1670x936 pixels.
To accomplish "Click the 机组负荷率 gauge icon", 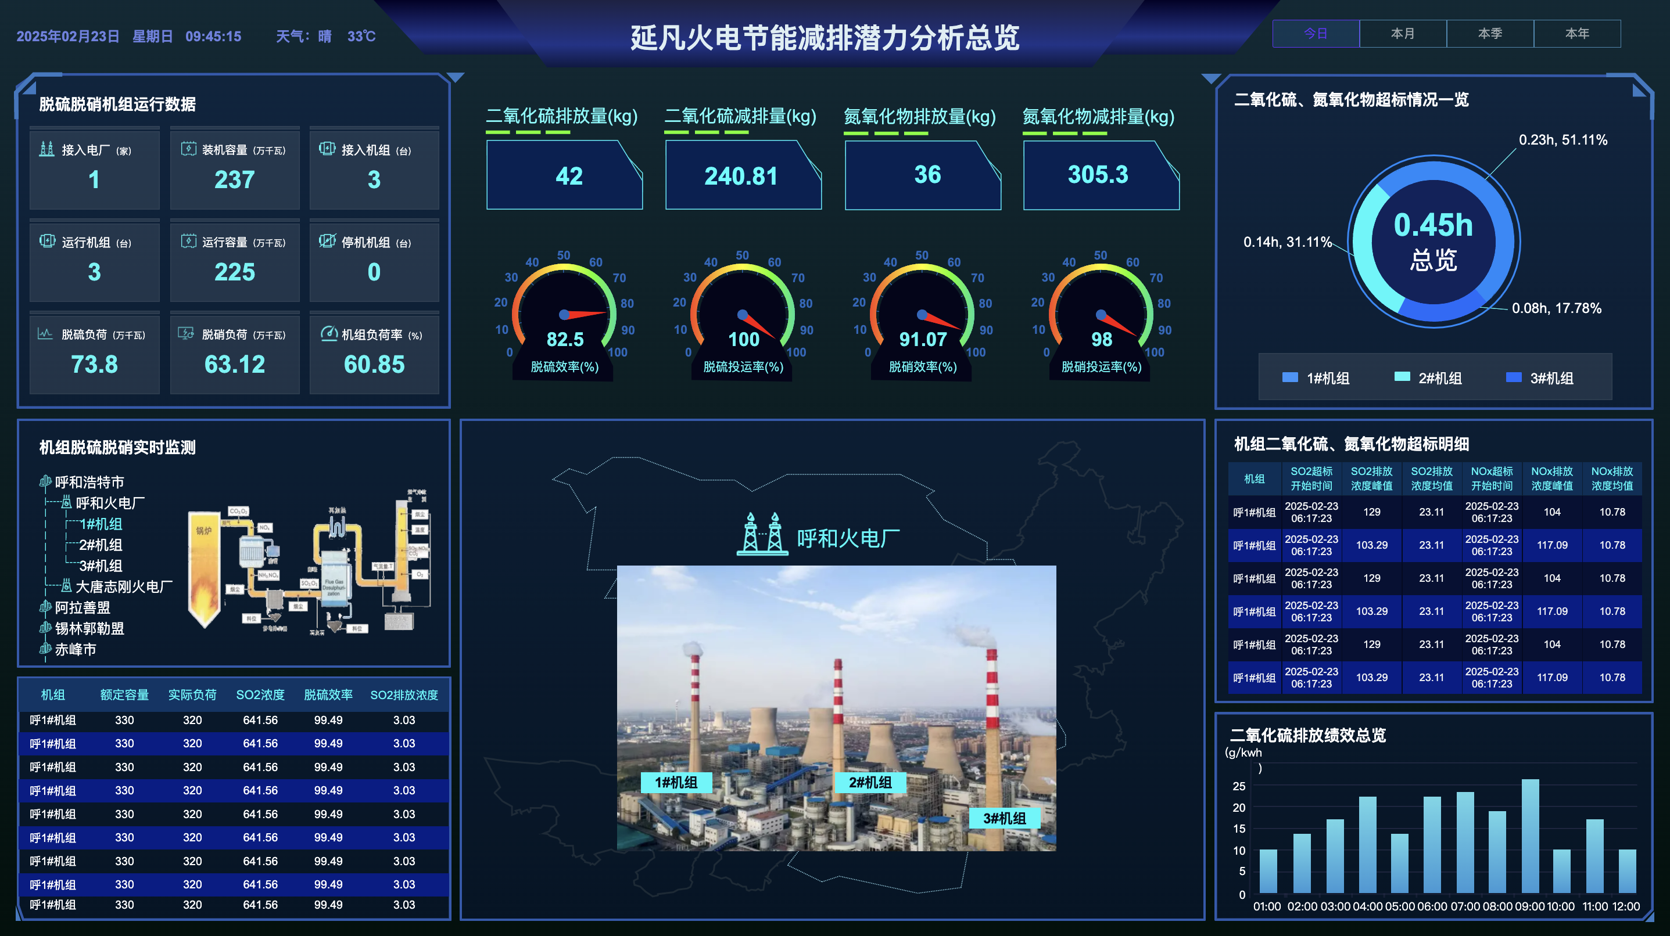I will [x=329, y=334].
